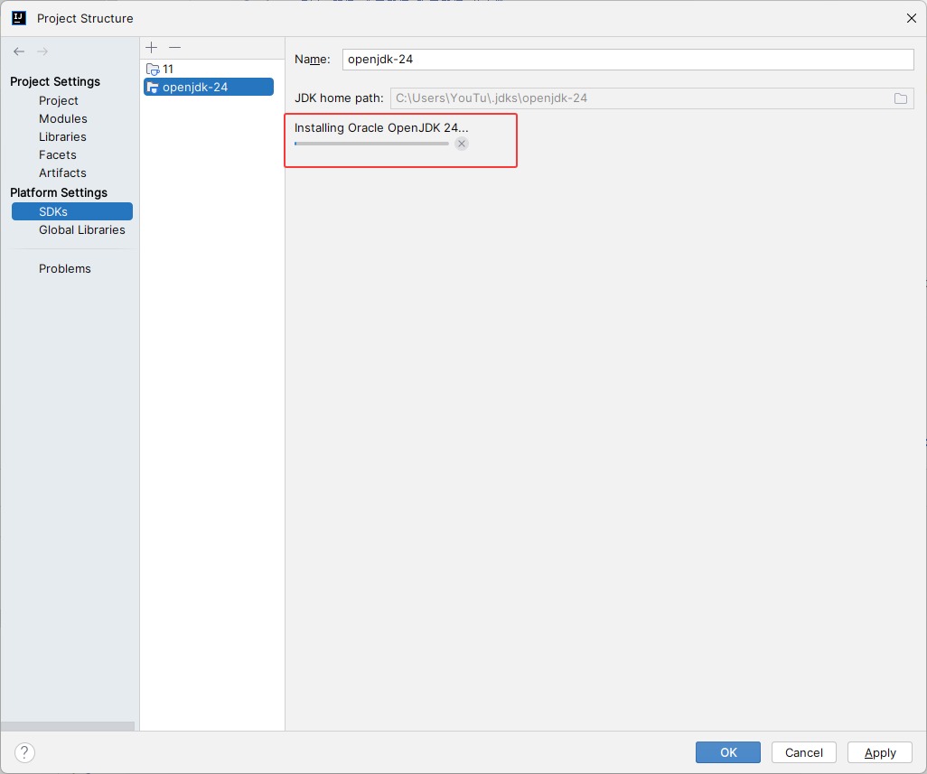Click the sidebar horizontal scrollbar
The width and height of the screenshot is (927, 774).
(68, 726)
